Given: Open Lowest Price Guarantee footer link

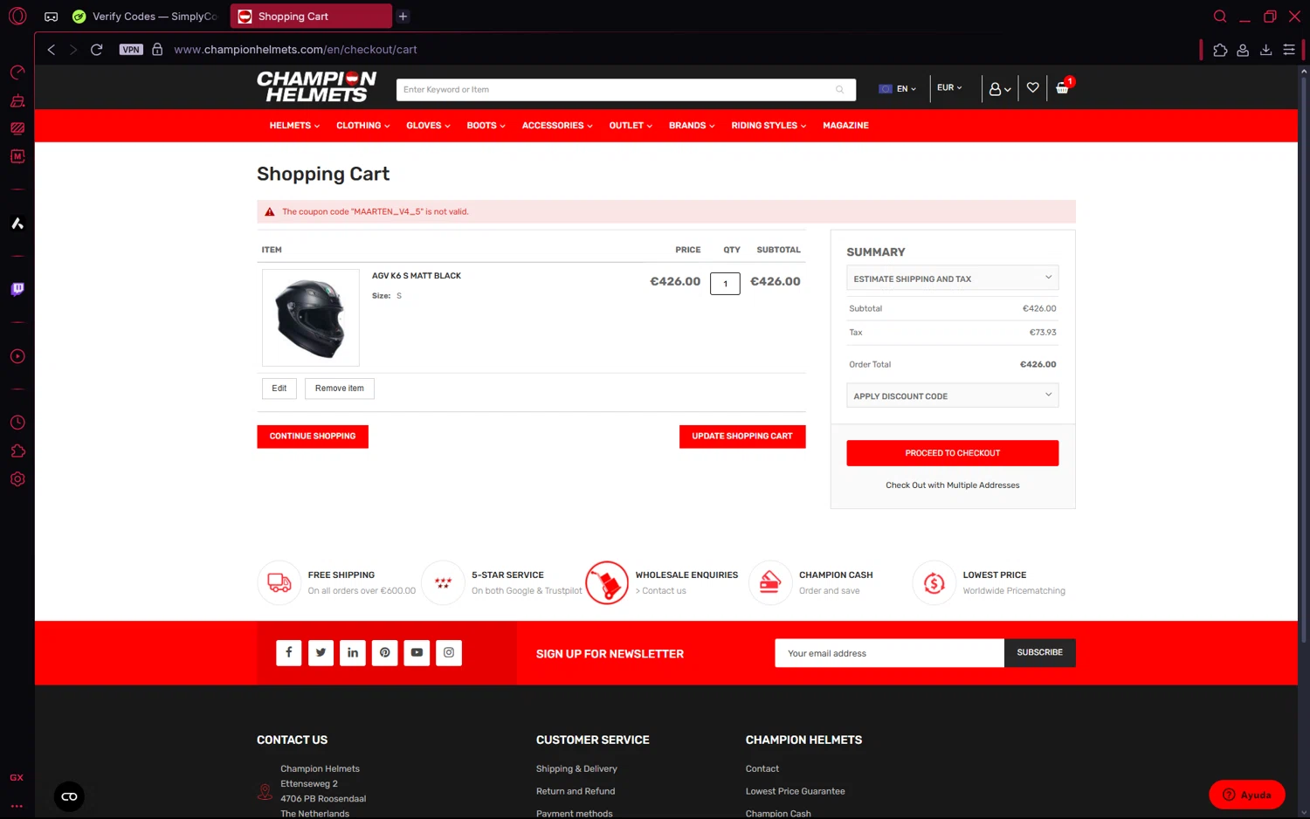Looking at the screenshot, I should (796, 792).
